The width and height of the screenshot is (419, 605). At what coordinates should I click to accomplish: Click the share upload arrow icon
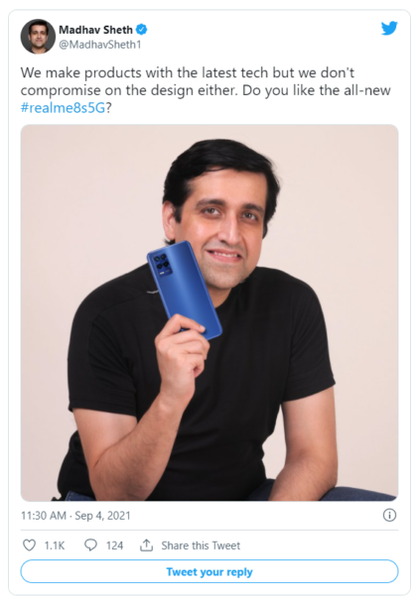click(x=146, y=545)
